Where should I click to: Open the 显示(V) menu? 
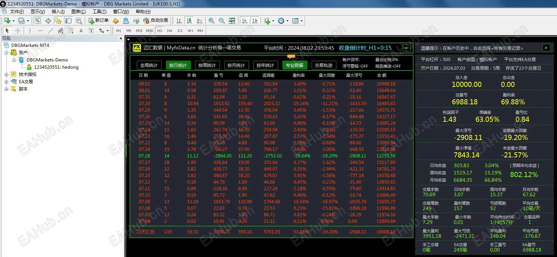37,12
